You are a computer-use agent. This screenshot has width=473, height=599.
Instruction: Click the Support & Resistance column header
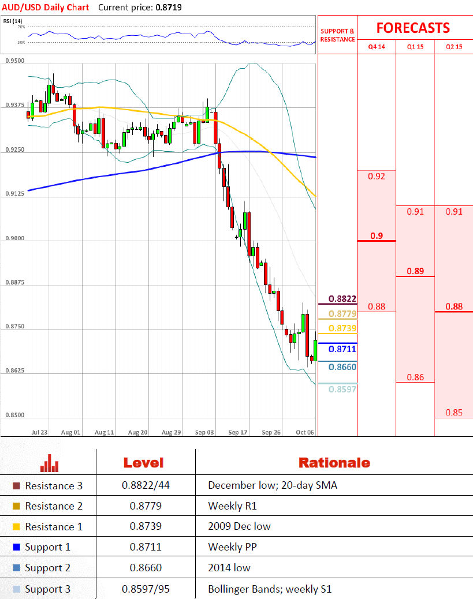(x=337, y=35)
